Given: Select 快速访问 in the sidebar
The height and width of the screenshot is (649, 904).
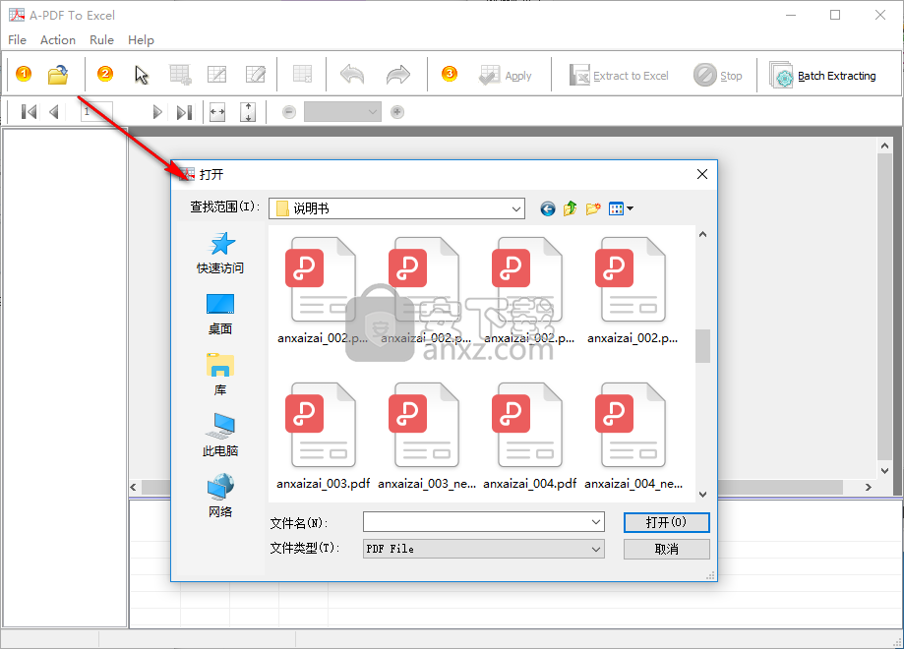Looking at the screenshot, I should (x=220, y=253).
